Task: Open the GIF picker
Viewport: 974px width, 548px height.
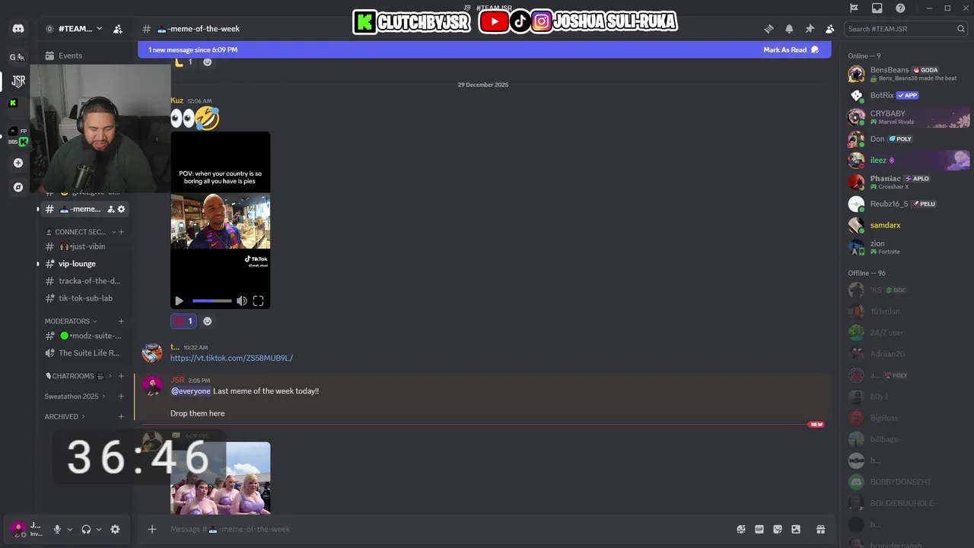Action: (x=759, y=529)
